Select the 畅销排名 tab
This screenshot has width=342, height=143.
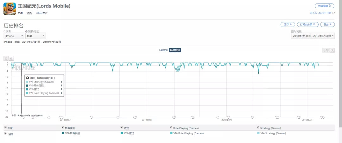[175, 50]
